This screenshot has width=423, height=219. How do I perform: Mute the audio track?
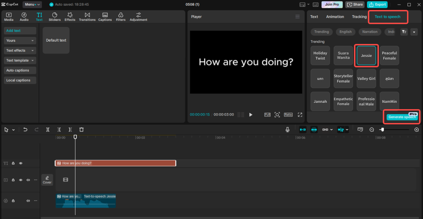pos(28,200)
